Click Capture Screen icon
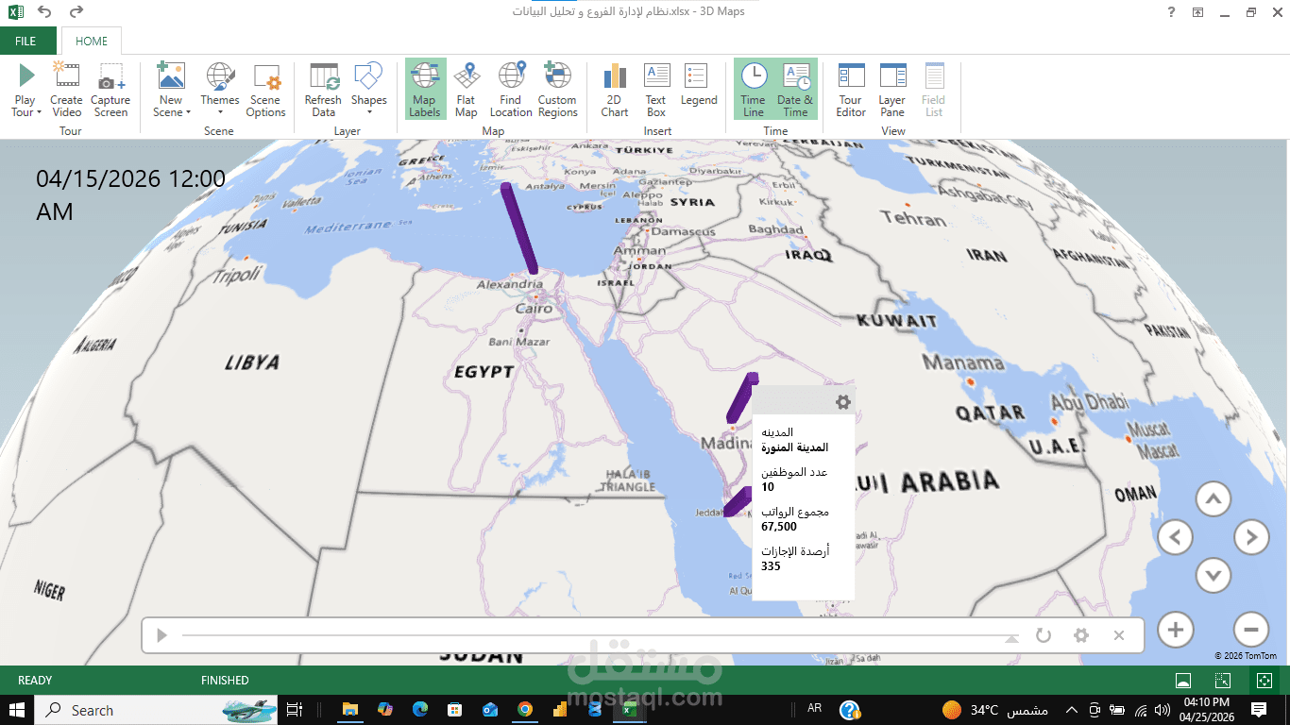1290x725 pixels. [x=110, y=89]
